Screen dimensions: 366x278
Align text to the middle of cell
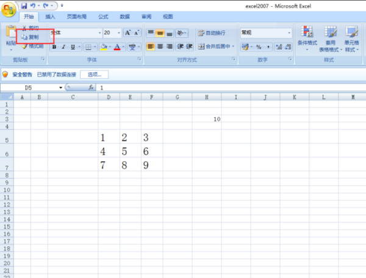[160, 33]
